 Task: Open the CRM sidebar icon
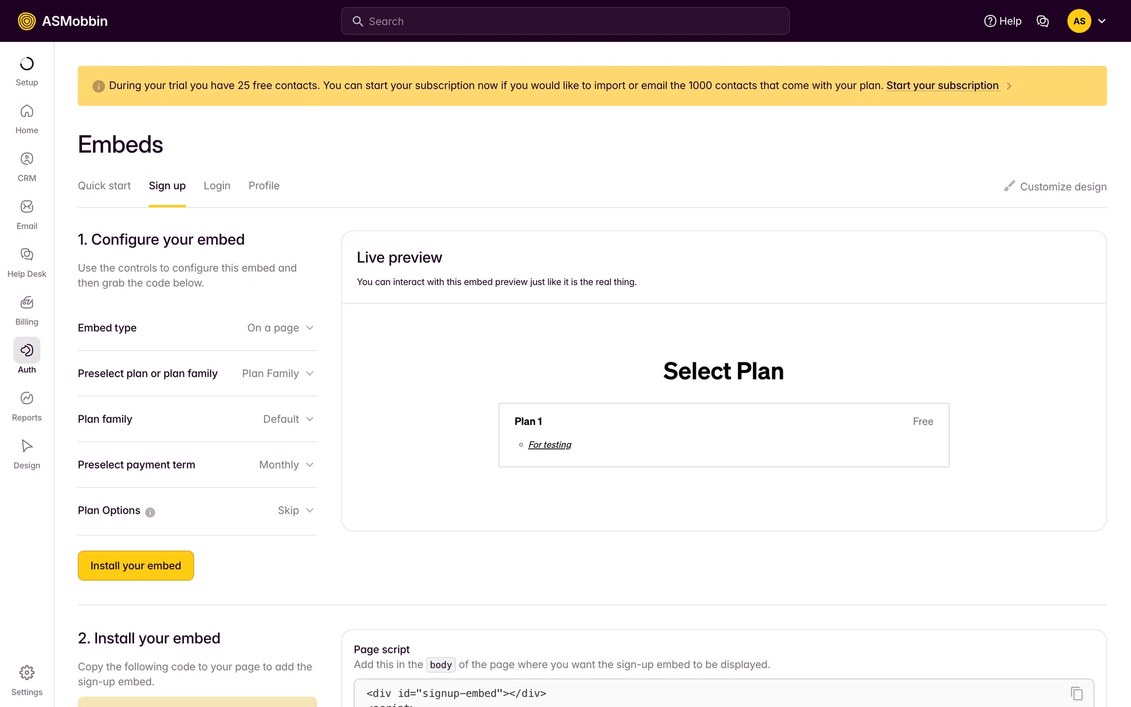pos(27,159)
